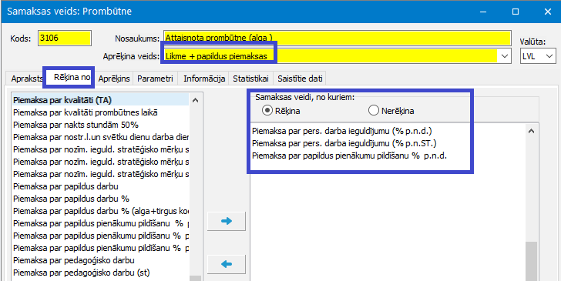Viewport: 561px width, 281px height.
Task: Click the Kods field containing 3106
Action: [65, 38]
